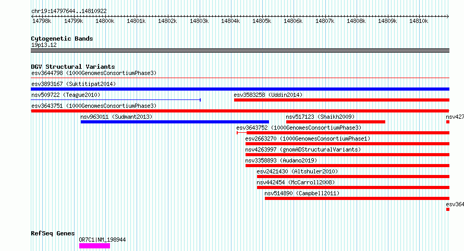Click the esv3643751 red variant bar
Image resolution: width=464 pixels, height=251 pixels.
point(240,111)
